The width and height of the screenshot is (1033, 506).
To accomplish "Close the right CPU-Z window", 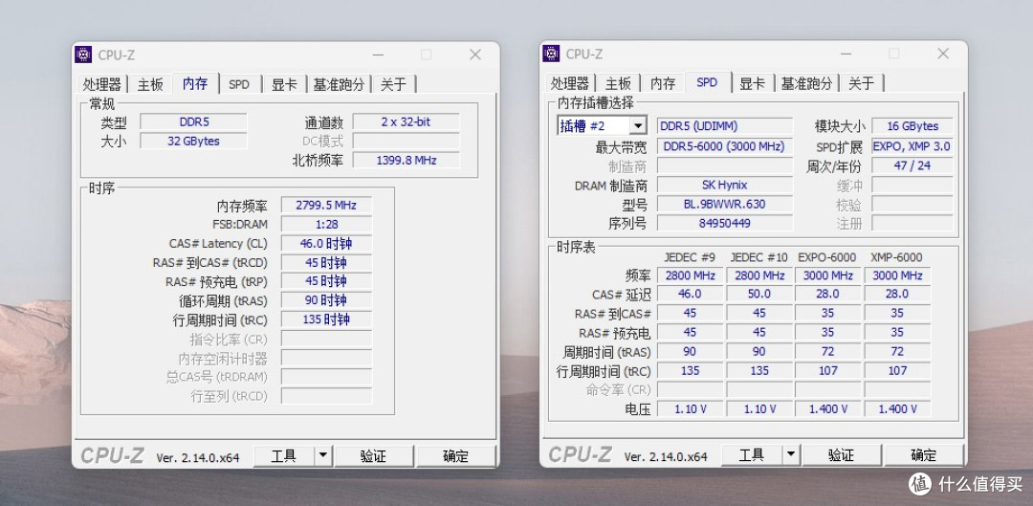I will coord(943,54).
